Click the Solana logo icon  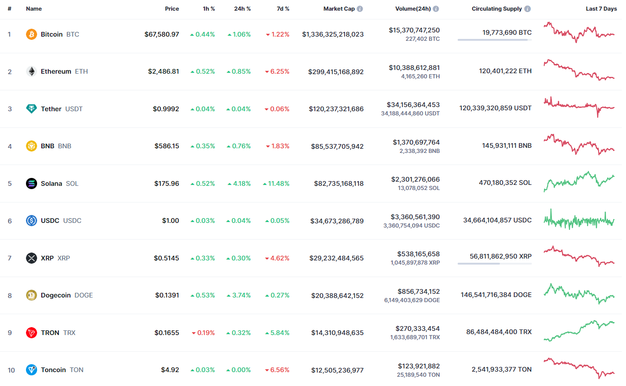(x=32, y=184)
